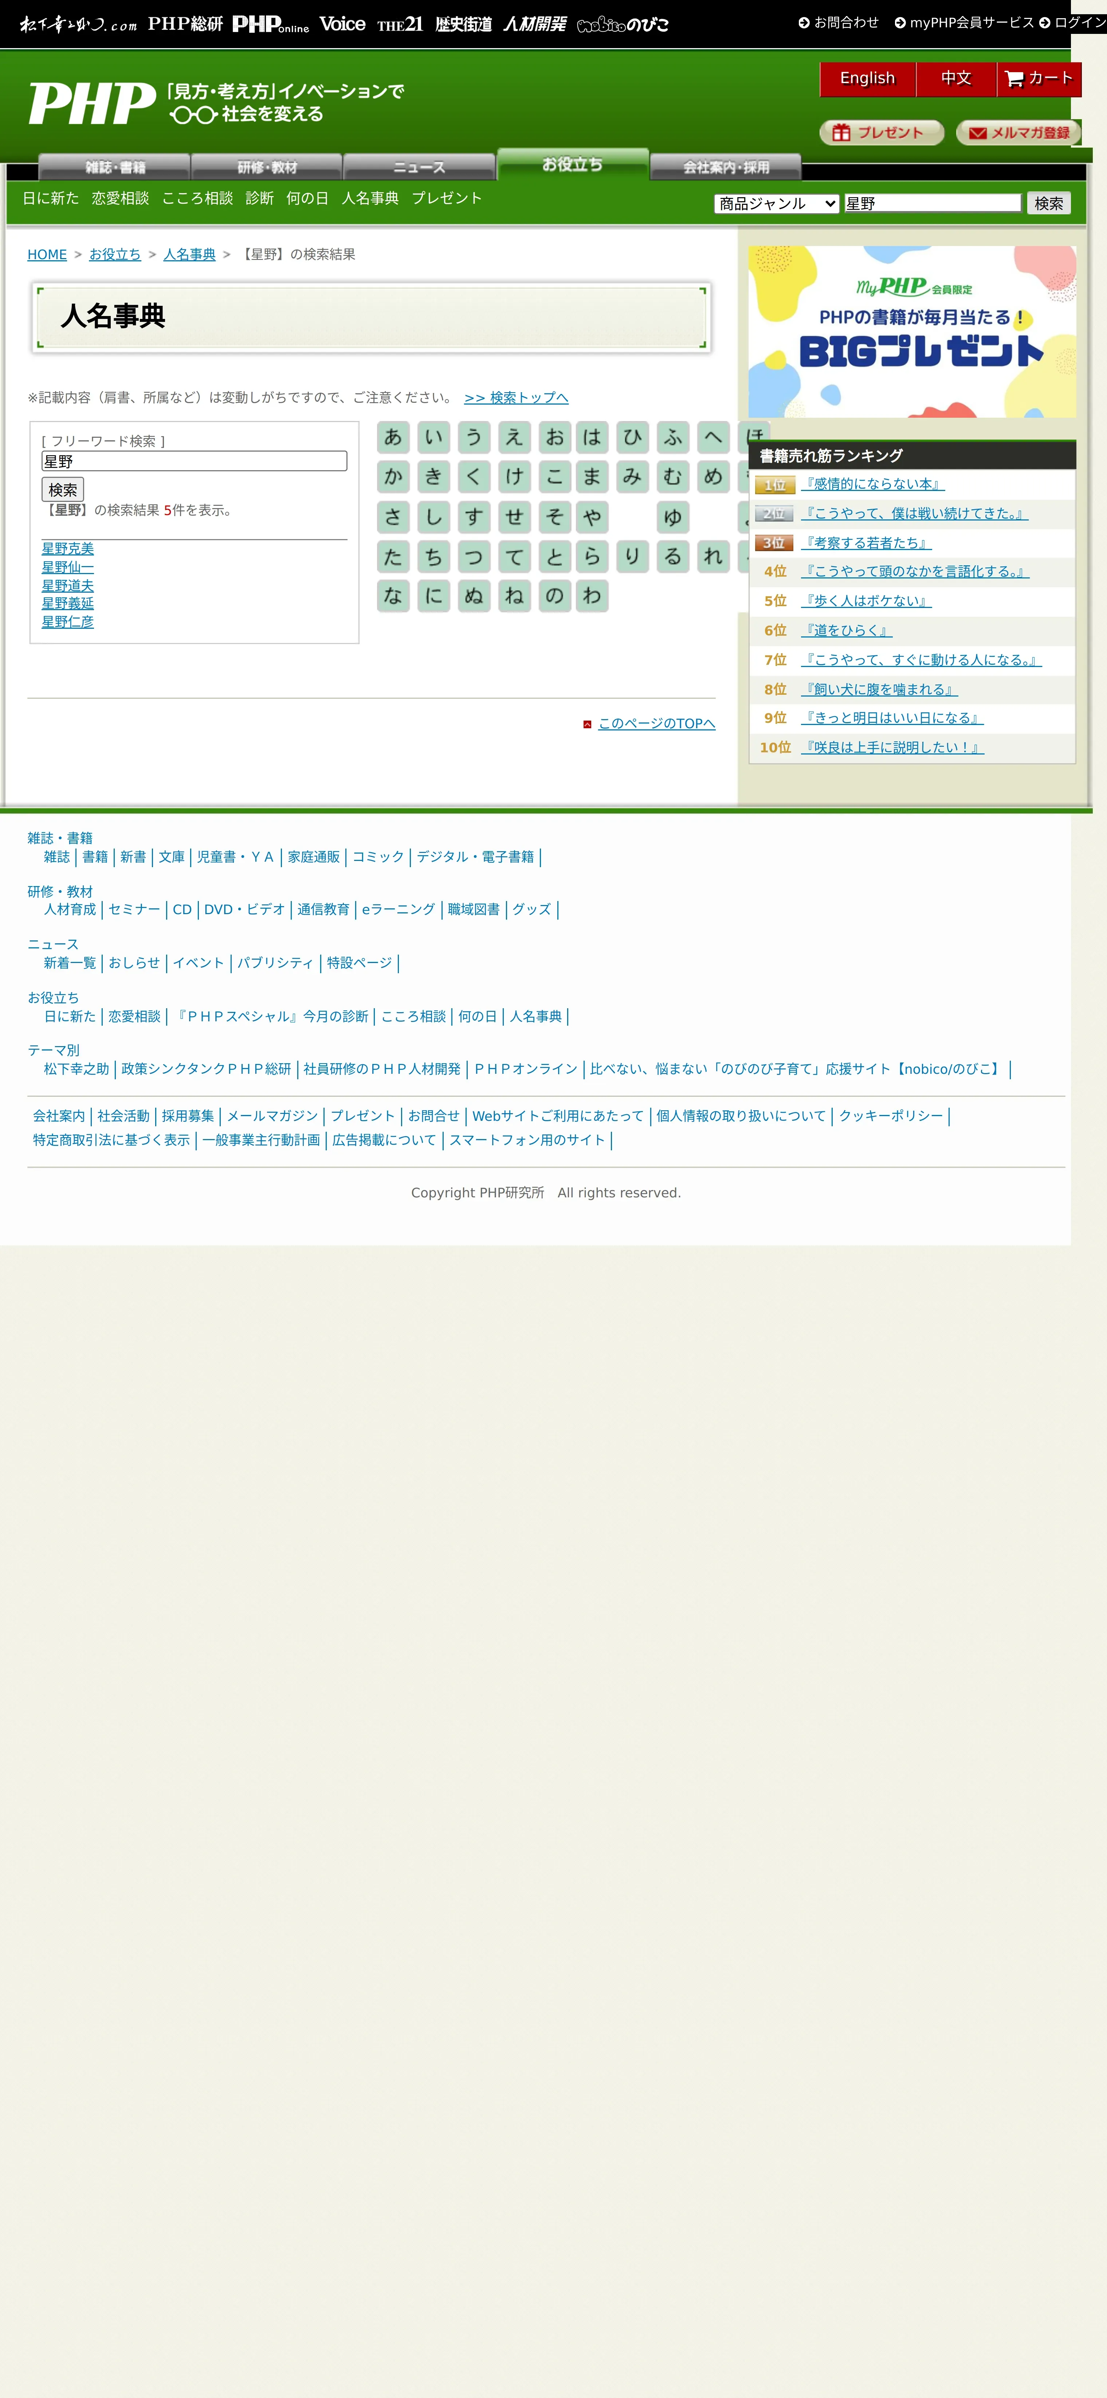Screen dimensions: 1107x2398
Task: Click the BIGプレゼント banner image
Action: pos(912,331)
